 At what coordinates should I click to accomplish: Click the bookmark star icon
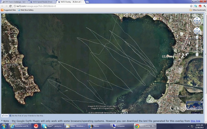click(x=191, y=6)
